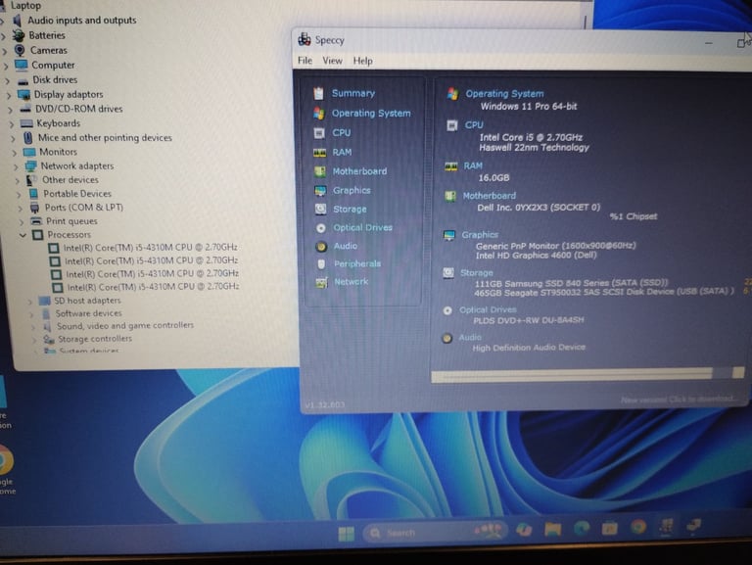Click Motherboard heading in summary pane

490,196
